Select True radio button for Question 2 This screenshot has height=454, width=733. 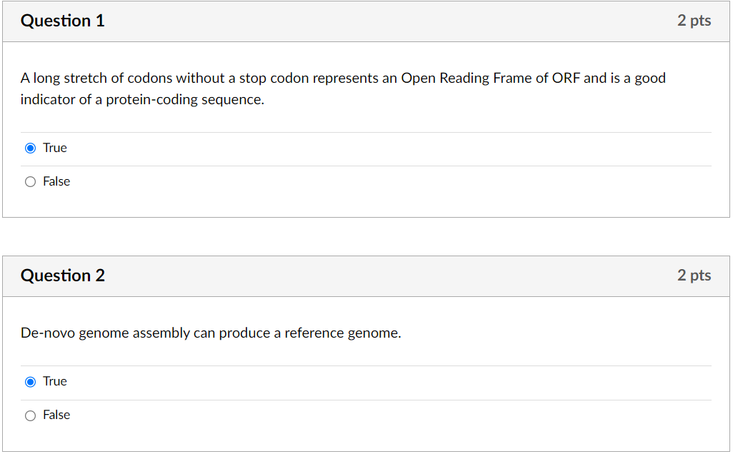tap(30, 382)
